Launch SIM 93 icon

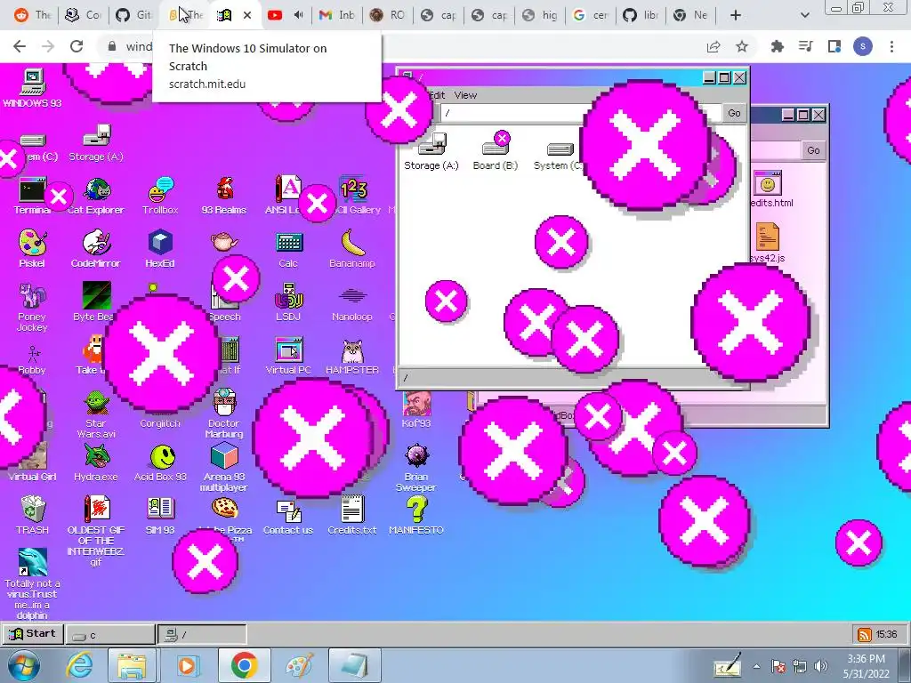tap(160, 515)
